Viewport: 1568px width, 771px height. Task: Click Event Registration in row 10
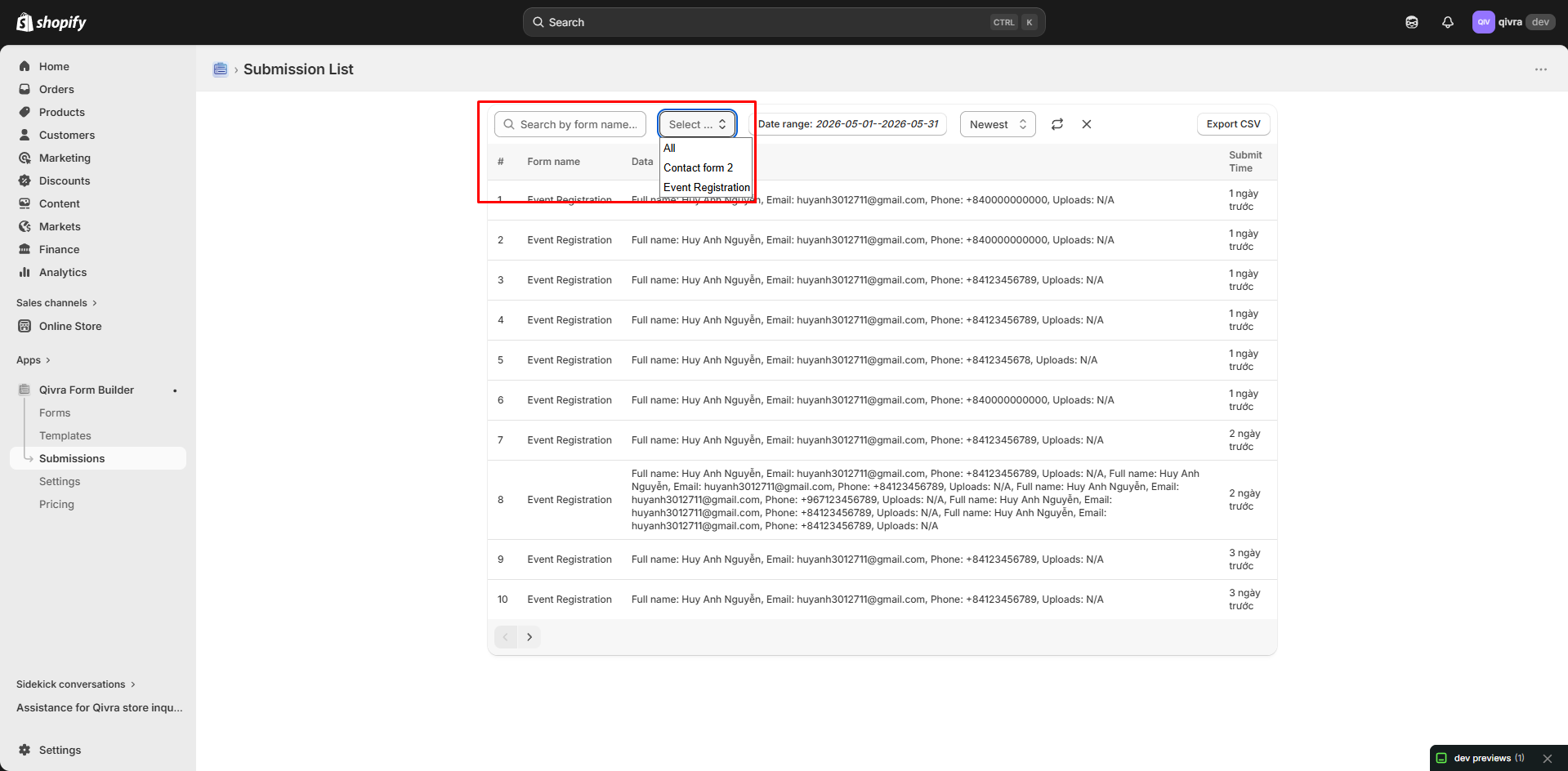click(x=570, y=599)
